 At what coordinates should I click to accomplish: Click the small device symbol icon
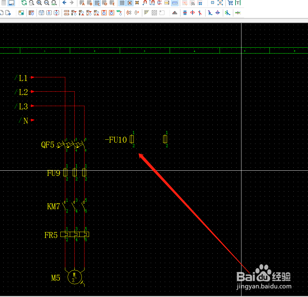[212, 3]
